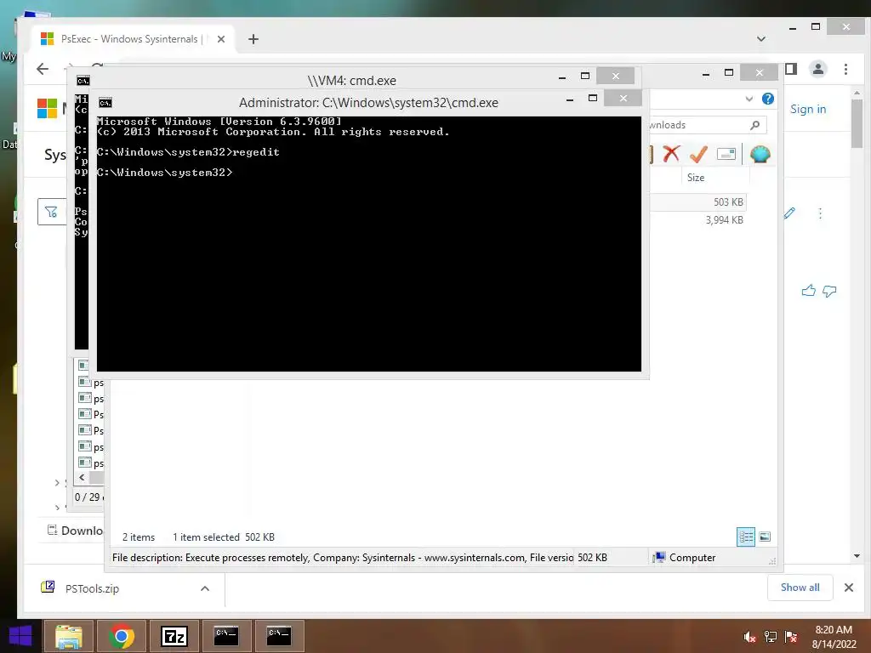Click the taskbar clock 8:20 AM
The image size is (871, 653).
834,630
